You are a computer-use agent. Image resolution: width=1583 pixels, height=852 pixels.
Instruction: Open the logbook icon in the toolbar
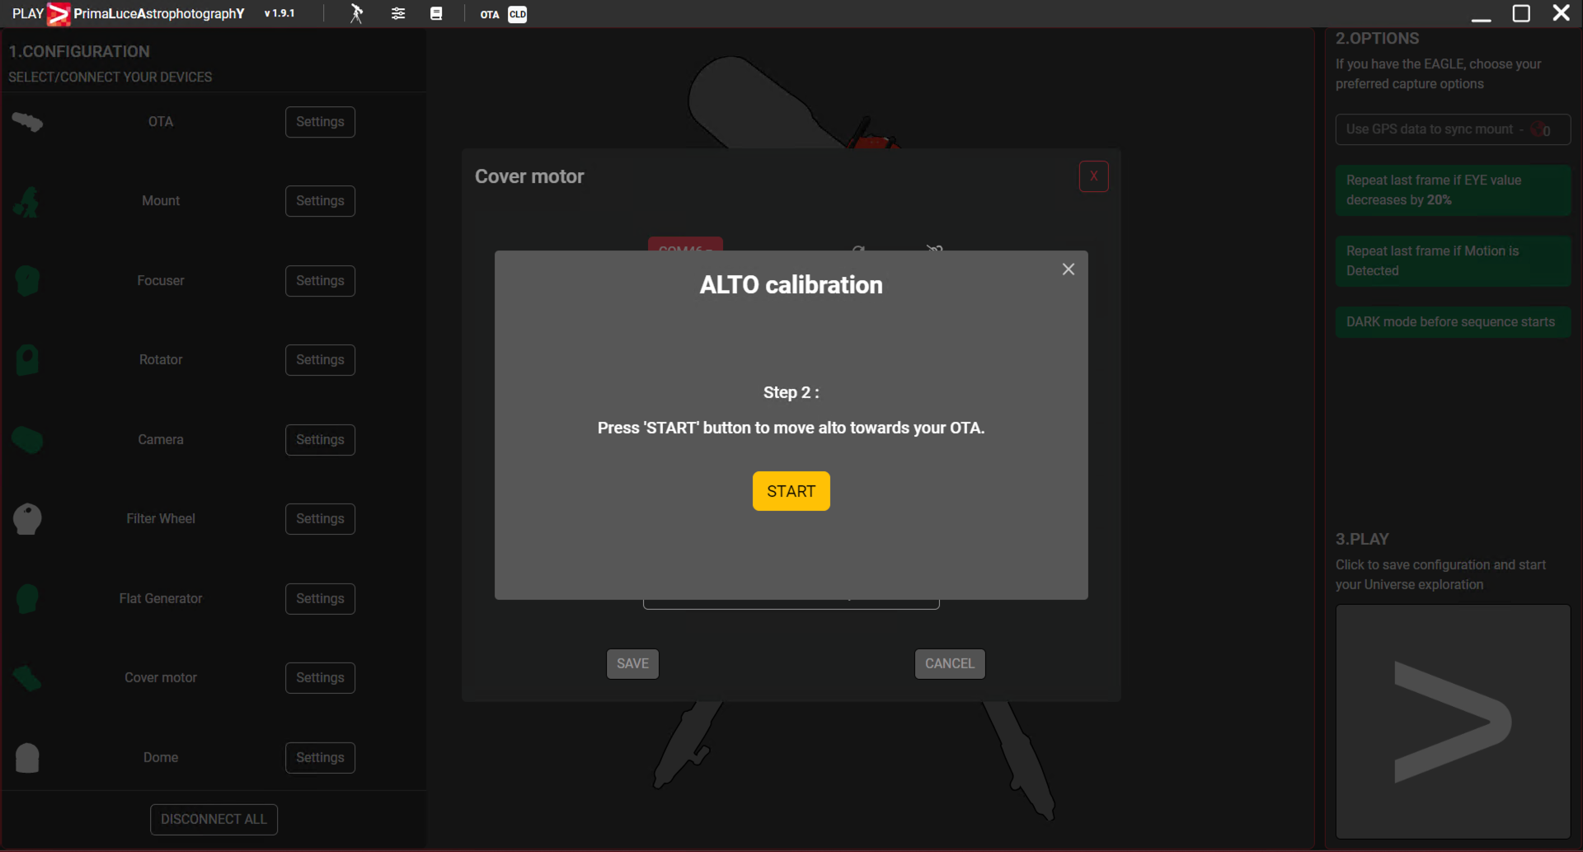(436, 13)
